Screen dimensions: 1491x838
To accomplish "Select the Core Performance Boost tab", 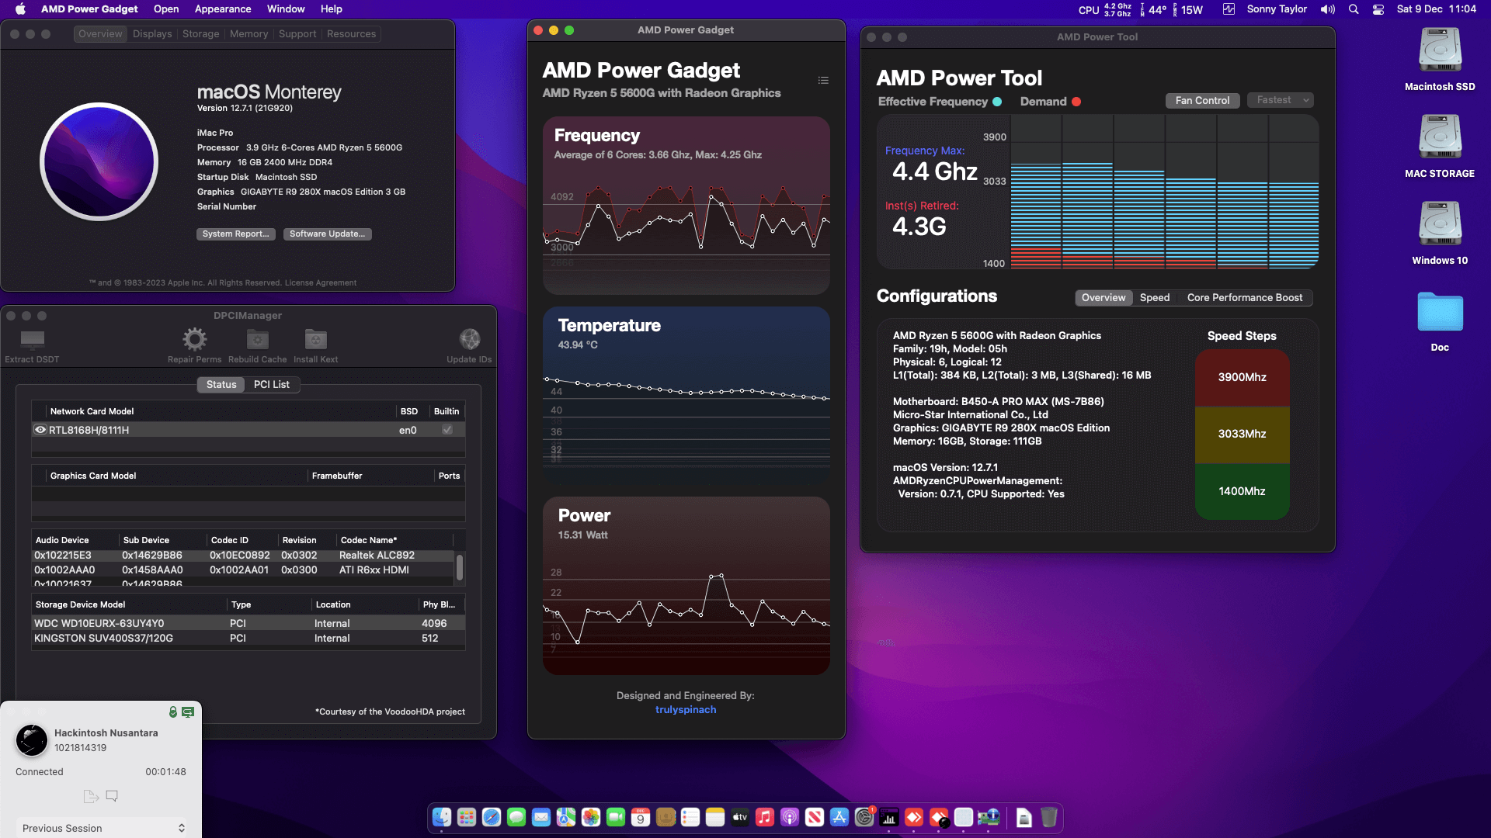I will coord(1245,297).
